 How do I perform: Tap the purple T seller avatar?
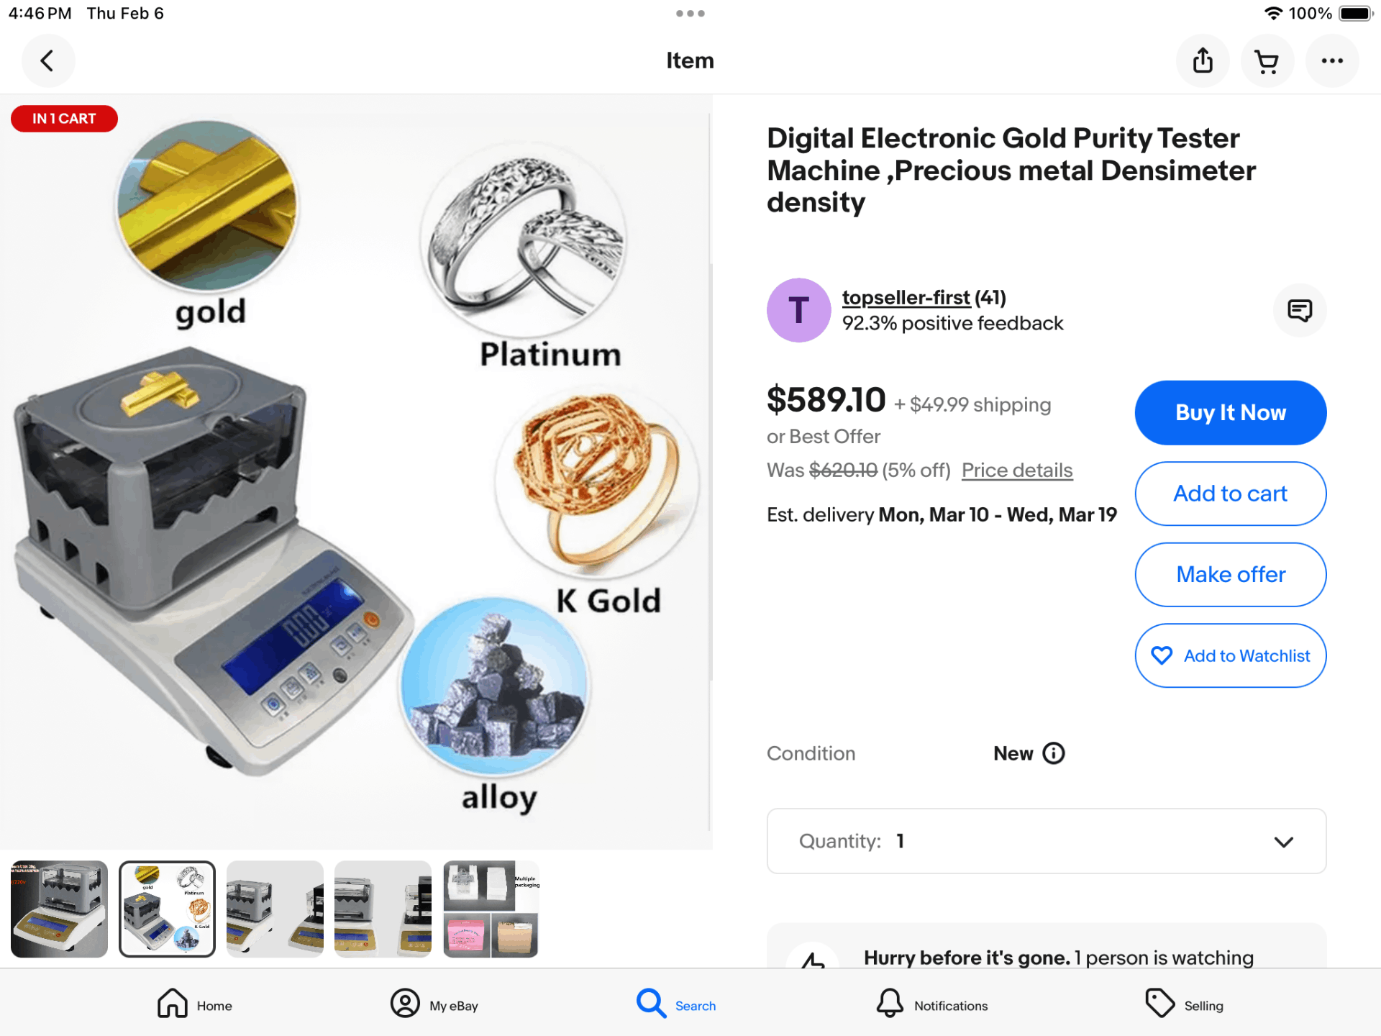[x=798, y=310]
